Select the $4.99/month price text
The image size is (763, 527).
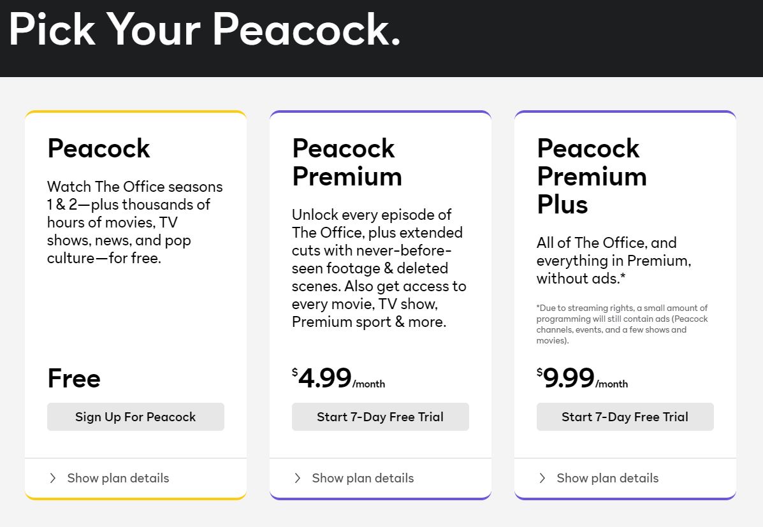(338, 379)
